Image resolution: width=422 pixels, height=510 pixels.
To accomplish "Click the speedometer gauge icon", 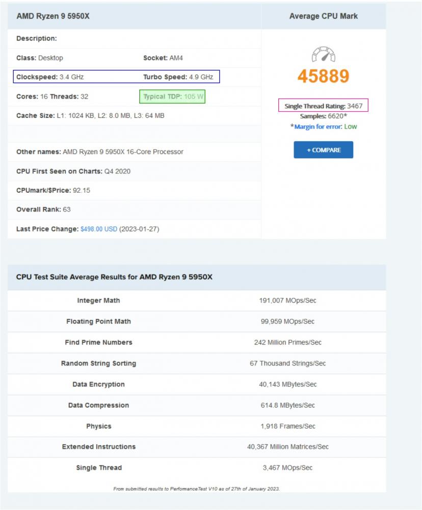I will point(324,55).
